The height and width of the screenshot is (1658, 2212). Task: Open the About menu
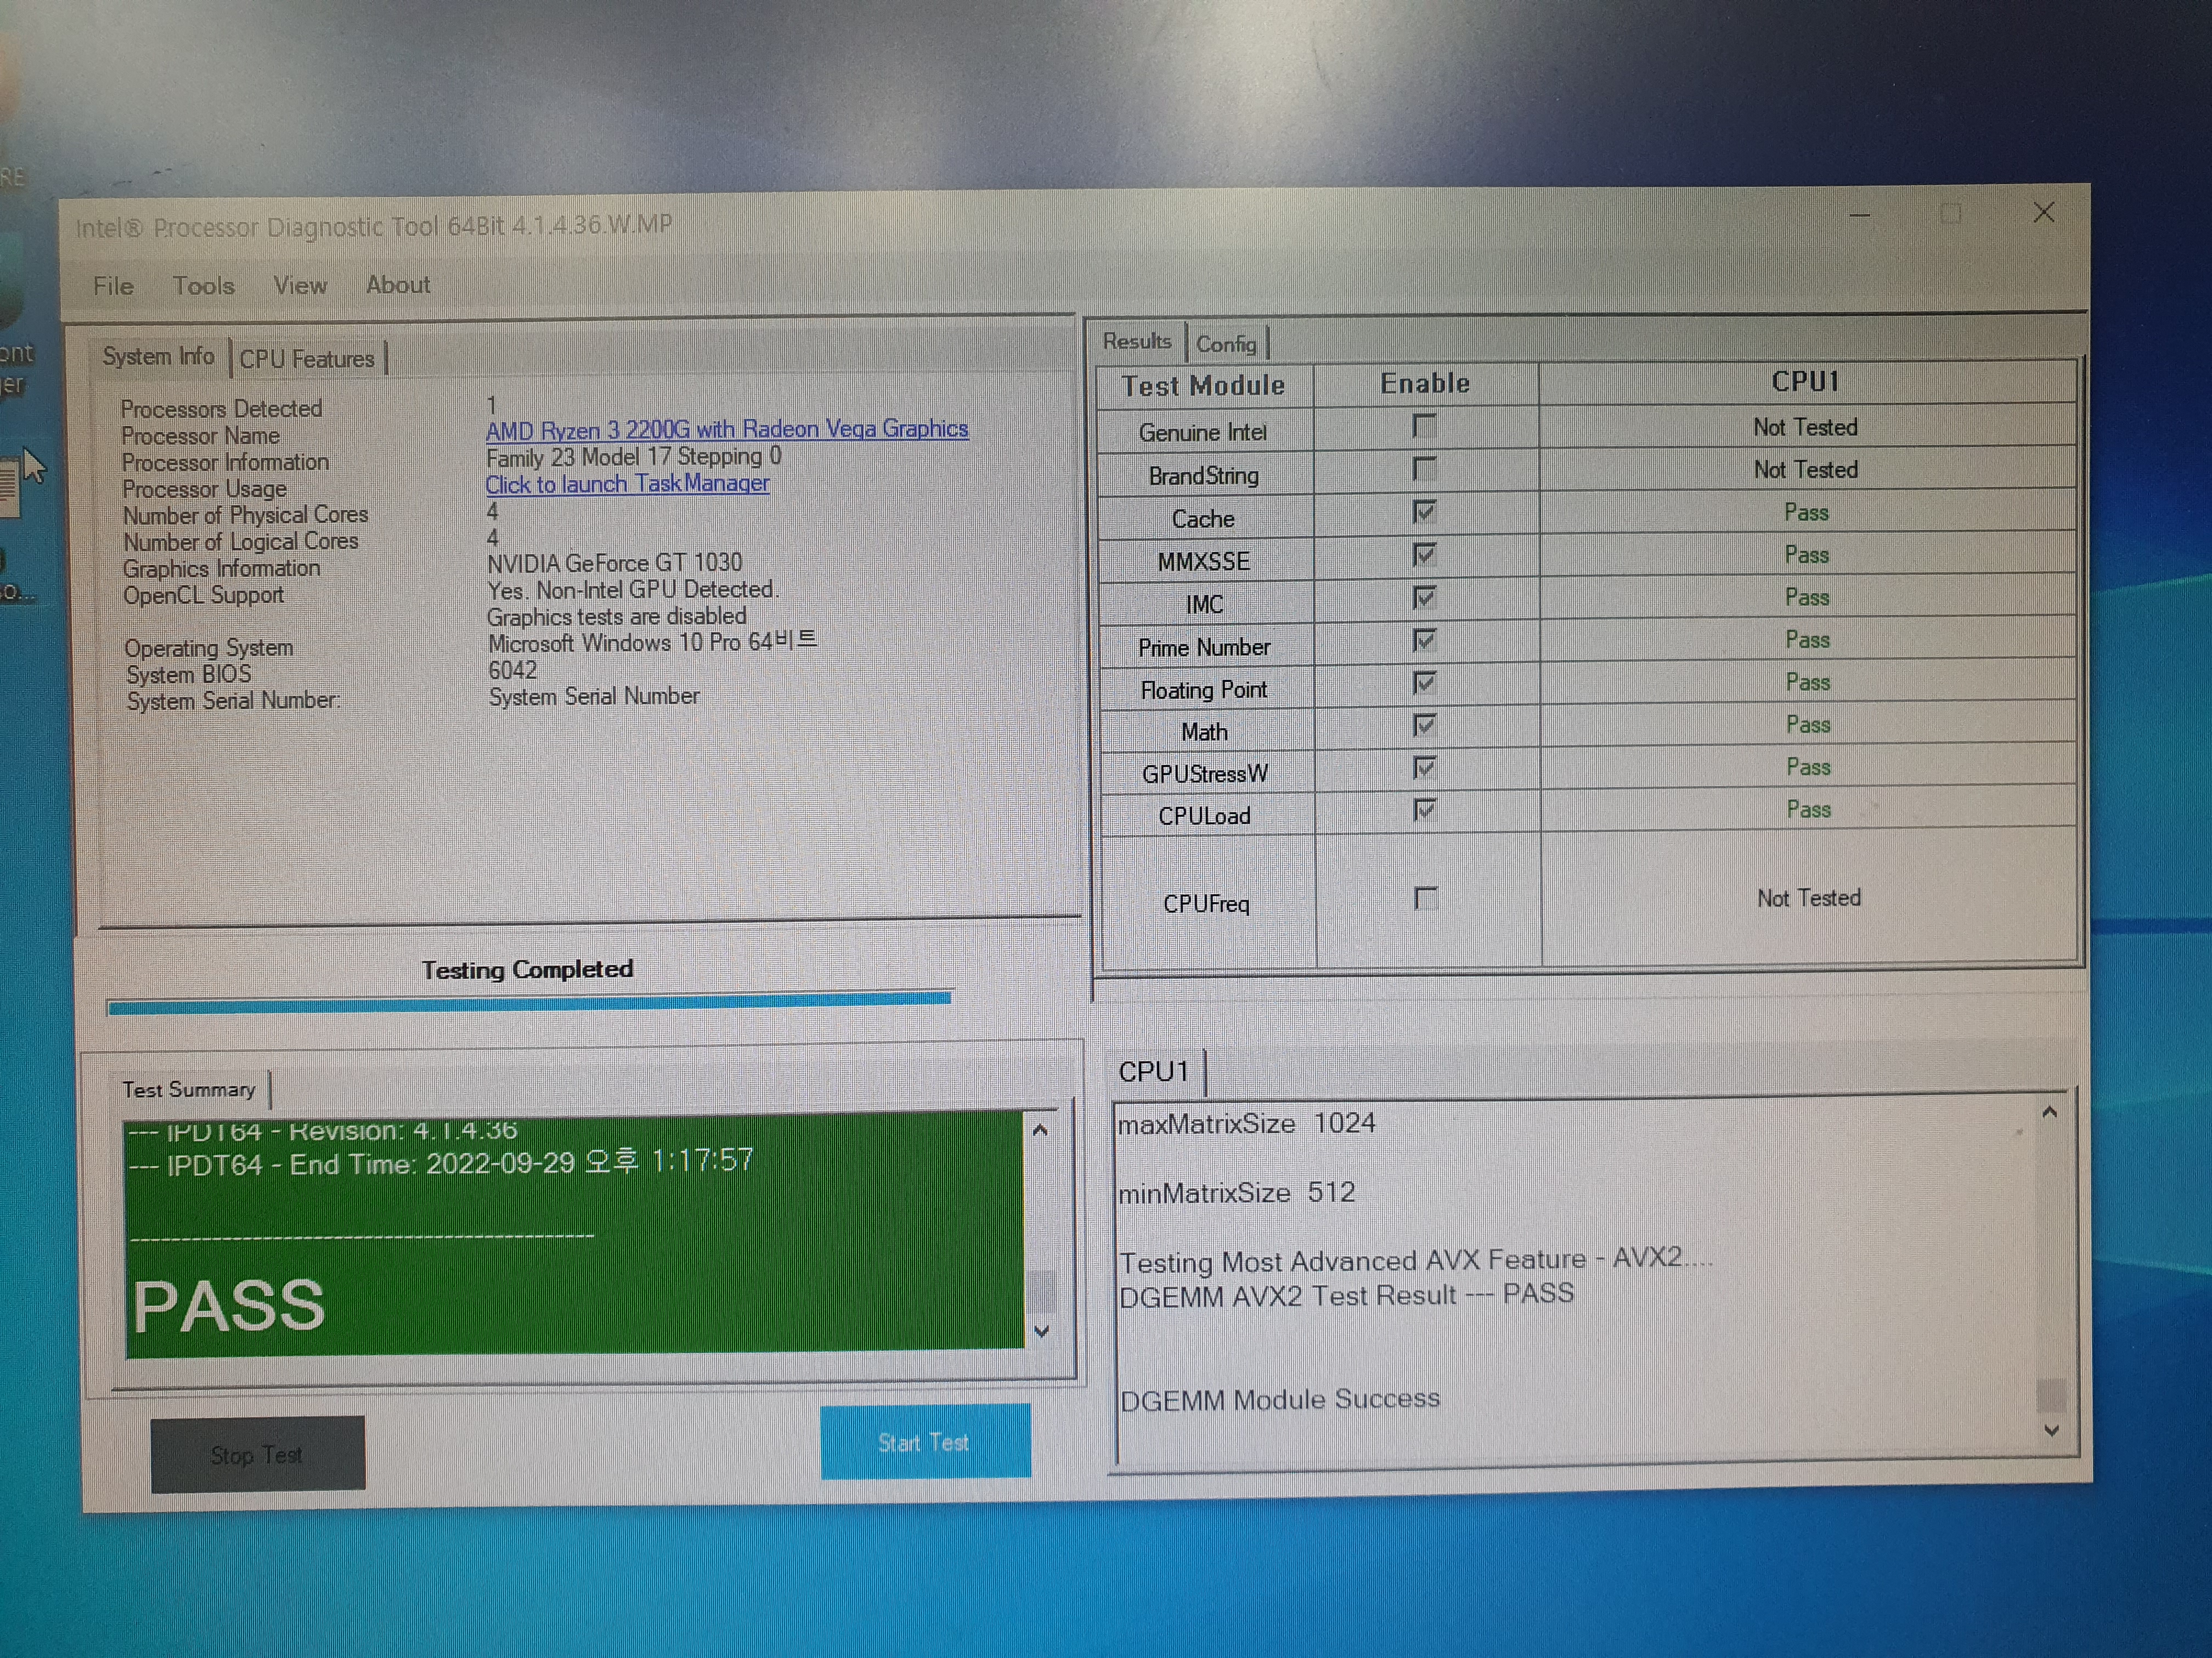398,285
